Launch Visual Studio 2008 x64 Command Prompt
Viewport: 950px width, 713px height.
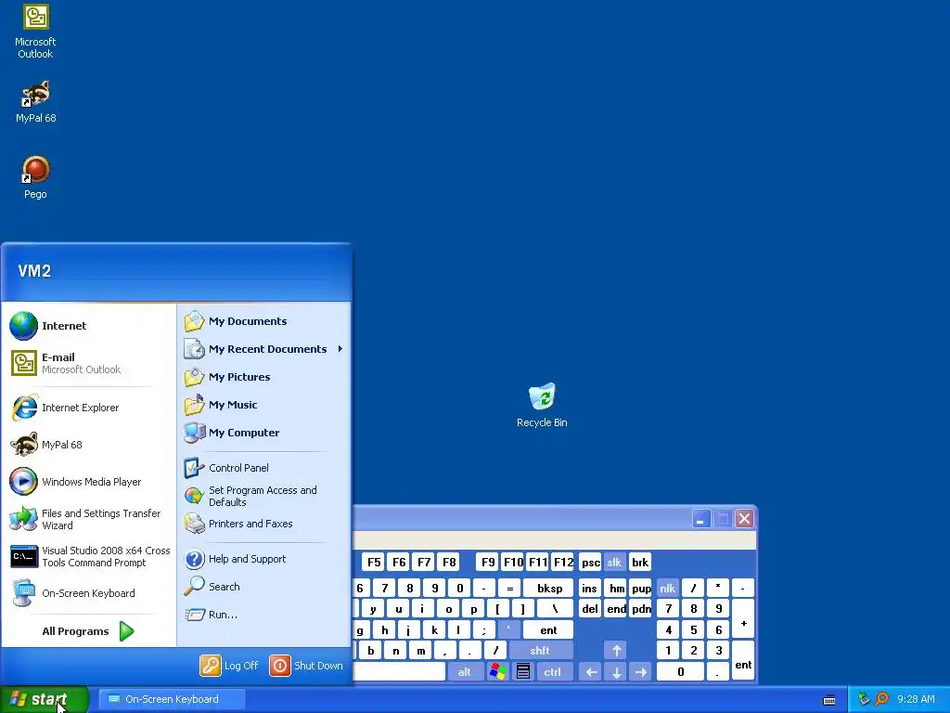point(88,556)
